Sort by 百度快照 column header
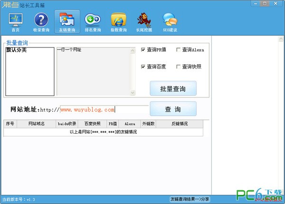285x204 pixels. point(92,124)
